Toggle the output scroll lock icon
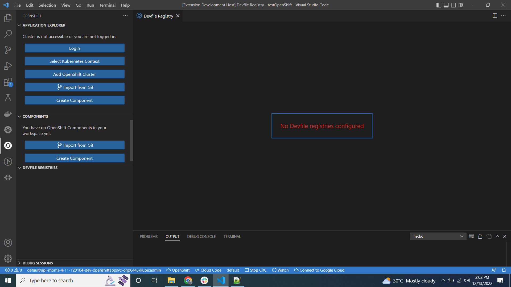 point(480,237)
